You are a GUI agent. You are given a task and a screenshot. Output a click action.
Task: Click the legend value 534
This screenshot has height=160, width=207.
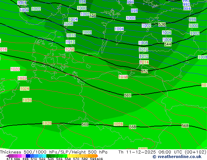click(x=51, y=159)
